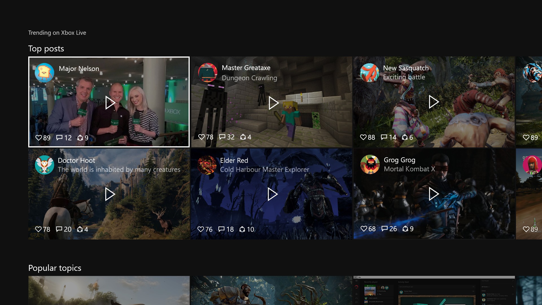The height and width of the screenshot is (305, 542).
Task: Click heart icon on Doctor Hoot's post
Action: pos(38,229)
